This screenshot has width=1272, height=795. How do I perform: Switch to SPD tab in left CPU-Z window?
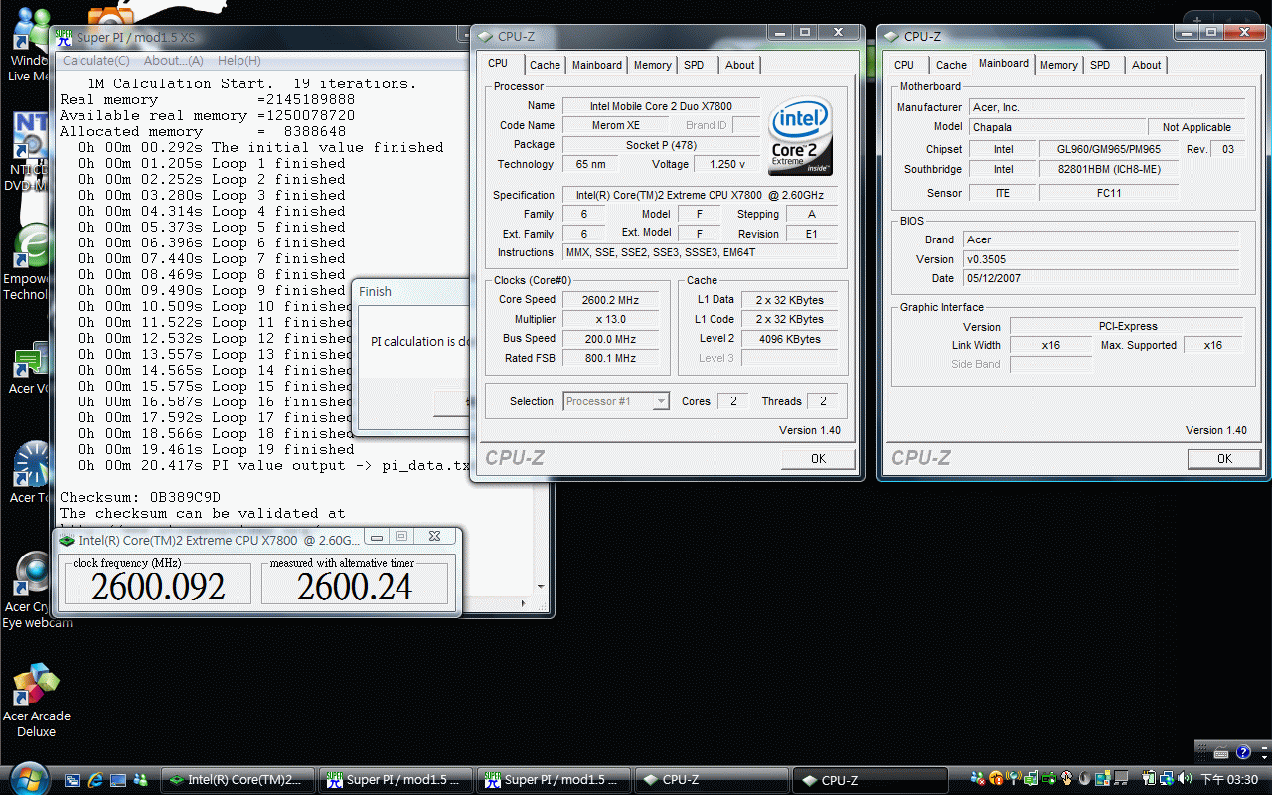click(694, 65)
